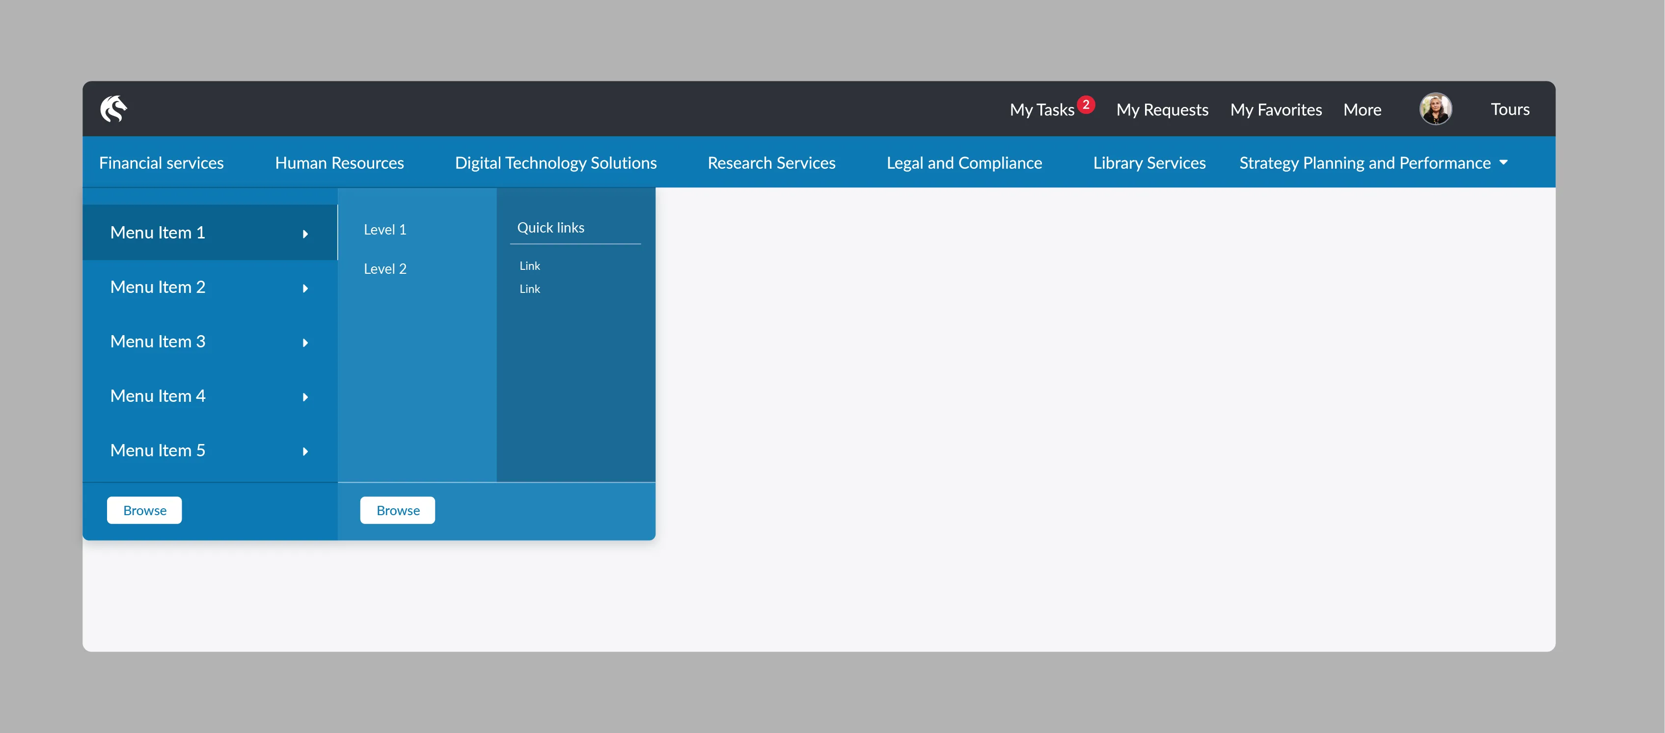Expand Menu Item 4 arrow
The width and height of the screenshot is (1665, 733).
[305, 396]
